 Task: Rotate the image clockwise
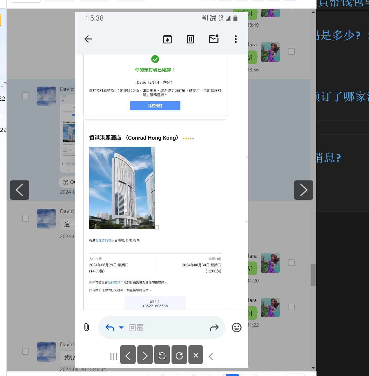point(179,355)
